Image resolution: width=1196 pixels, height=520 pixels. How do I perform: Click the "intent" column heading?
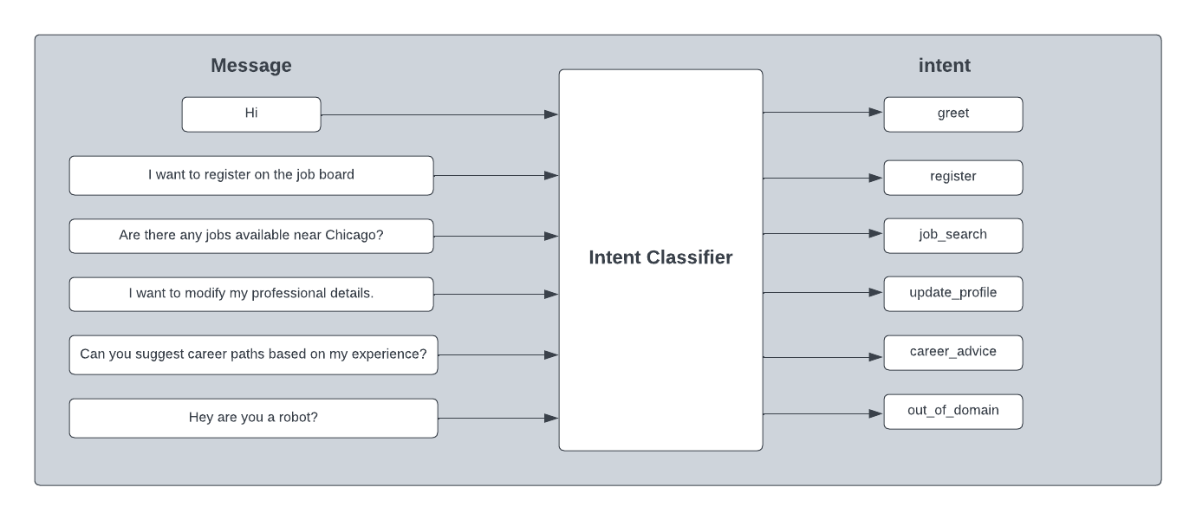click(x=944, y=66)
